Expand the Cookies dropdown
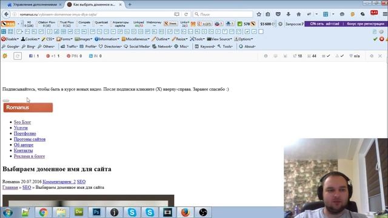Viewport: 388px width, 218px height. click(30, 39)
